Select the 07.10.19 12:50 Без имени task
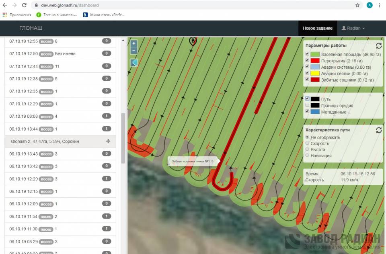 pos(60,54)
